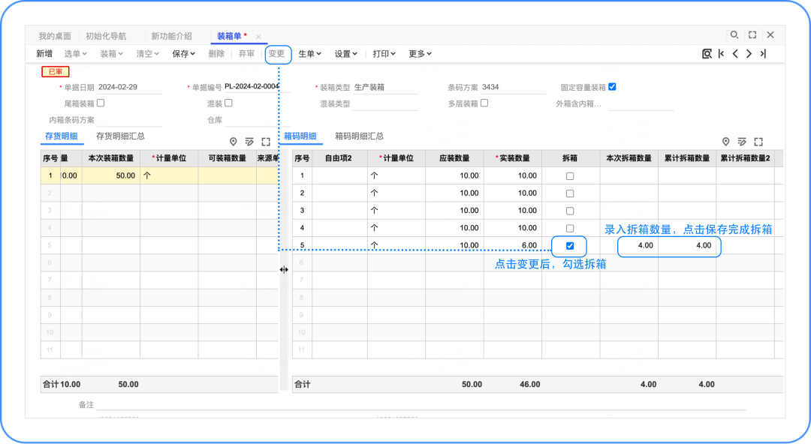This screenshot has width=811, height=444.
Task: Toggle the 固定容量装箱 checkbox
Action: coord(612,87)
